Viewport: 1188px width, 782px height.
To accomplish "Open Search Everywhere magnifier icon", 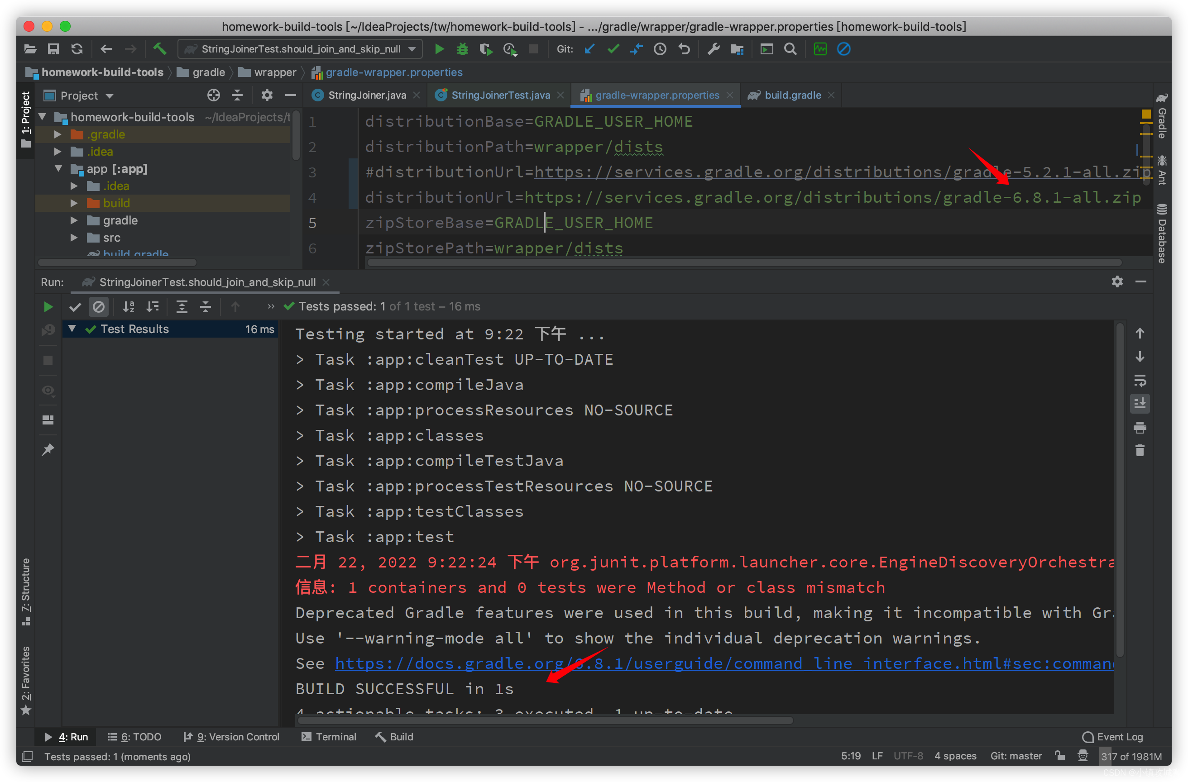I will tap(790, 49).
